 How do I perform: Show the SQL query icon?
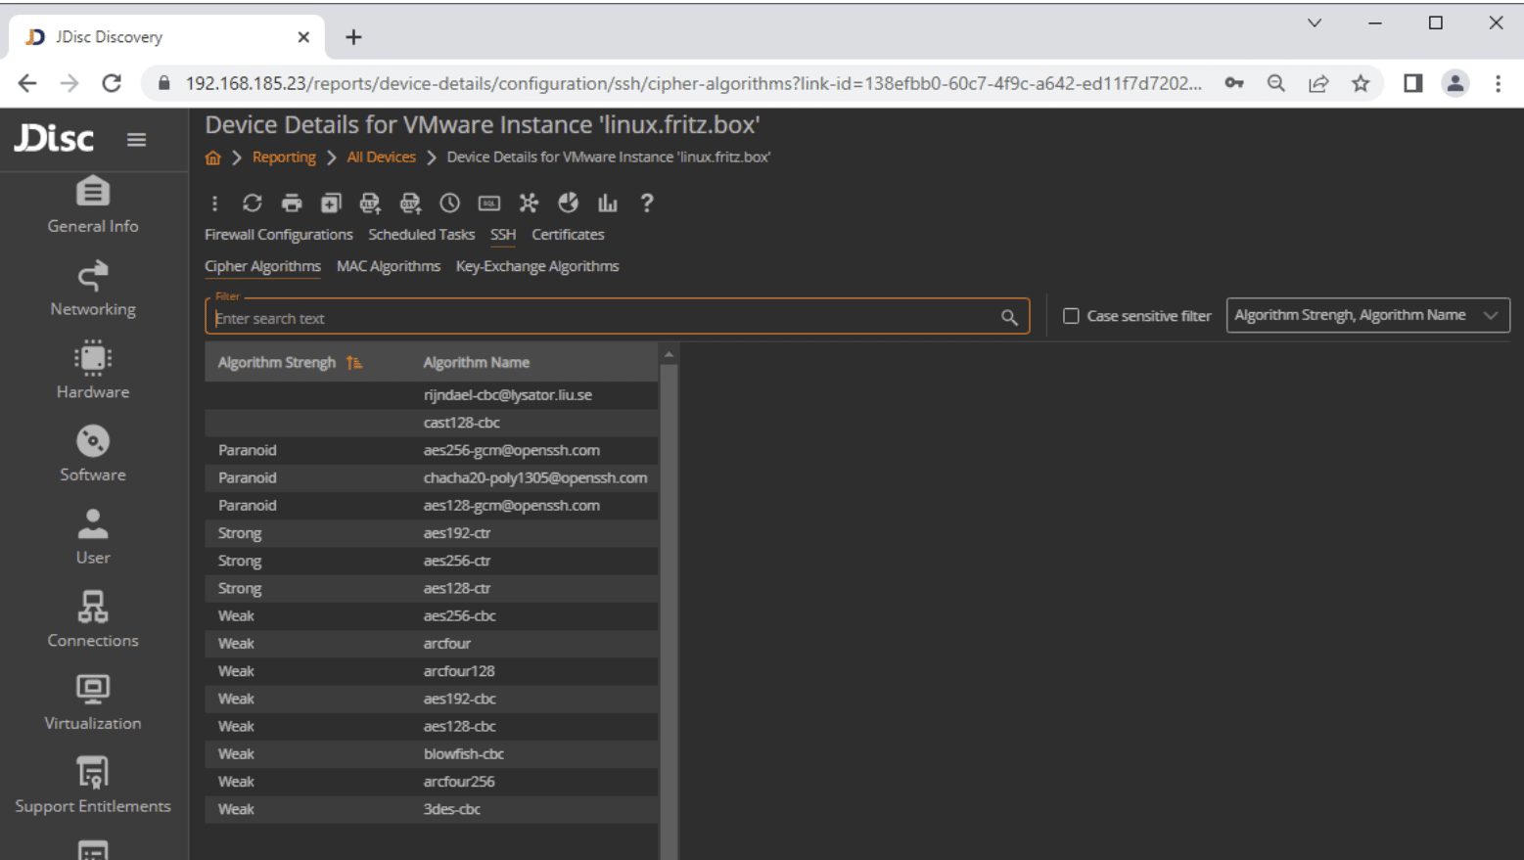coord(489,203)
